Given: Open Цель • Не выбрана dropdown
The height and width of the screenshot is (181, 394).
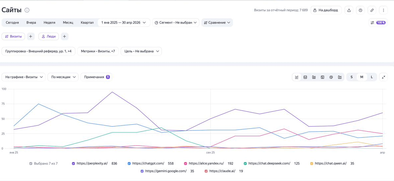Looking at the screenshot, I should click(x=141, y=51).
